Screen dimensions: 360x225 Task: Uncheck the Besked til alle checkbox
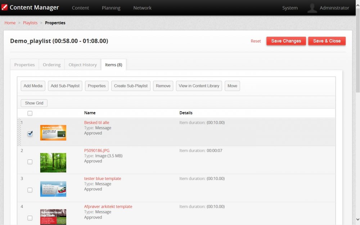[x=30, y=134]
